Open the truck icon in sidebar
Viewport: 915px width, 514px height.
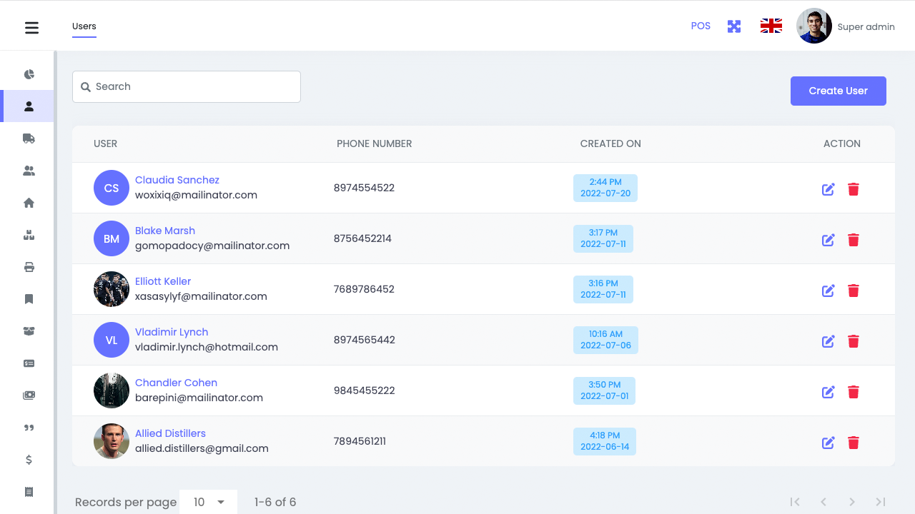29,138
